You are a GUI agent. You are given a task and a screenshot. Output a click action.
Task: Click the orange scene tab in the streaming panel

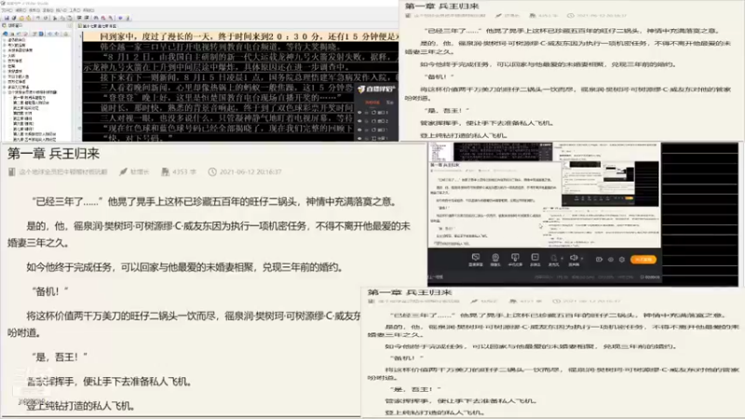pyautogui.click(x=372, y=102)
